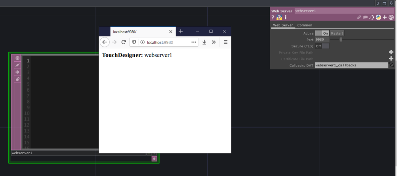Click the 0 button at top right
This screenshot has height=176, width=397.
click(x=378, y=3)
